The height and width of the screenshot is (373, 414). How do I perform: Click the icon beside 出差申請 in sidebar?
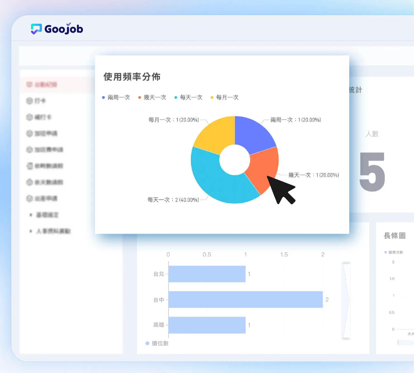pos(29,198)
